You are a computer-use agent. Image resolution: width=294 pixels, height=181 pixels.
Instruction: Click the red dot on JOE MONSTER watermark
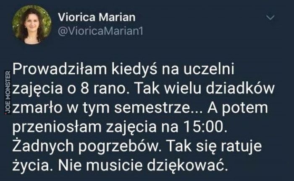tap(5, 113)
